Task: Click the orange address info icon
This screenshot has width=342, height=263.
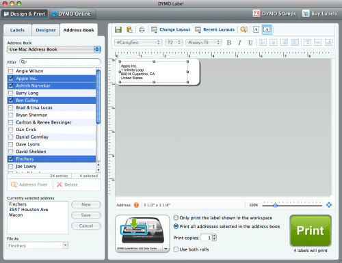Action: coord(136,205)
